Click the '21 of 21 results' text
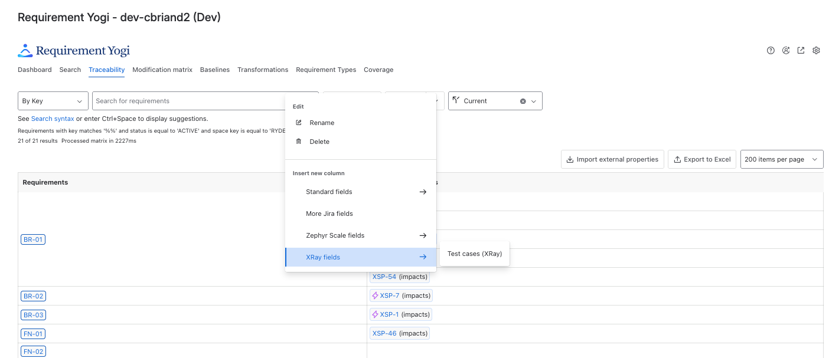The height and width of the screenshot is (358, 829). point(38,141)
